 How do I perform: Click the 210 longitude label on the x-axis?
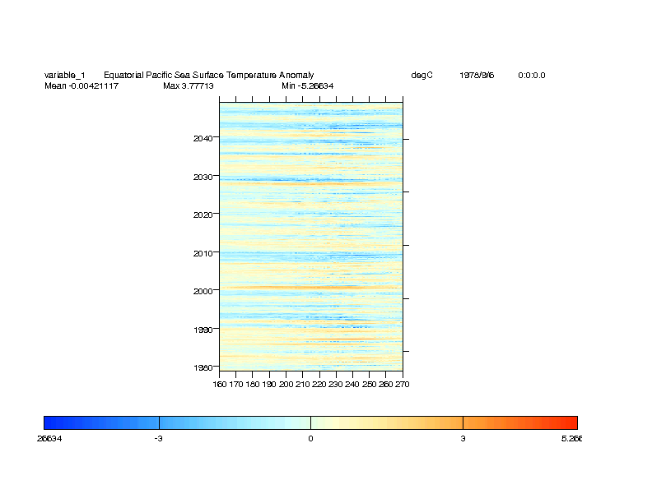[x=302, y=384]
